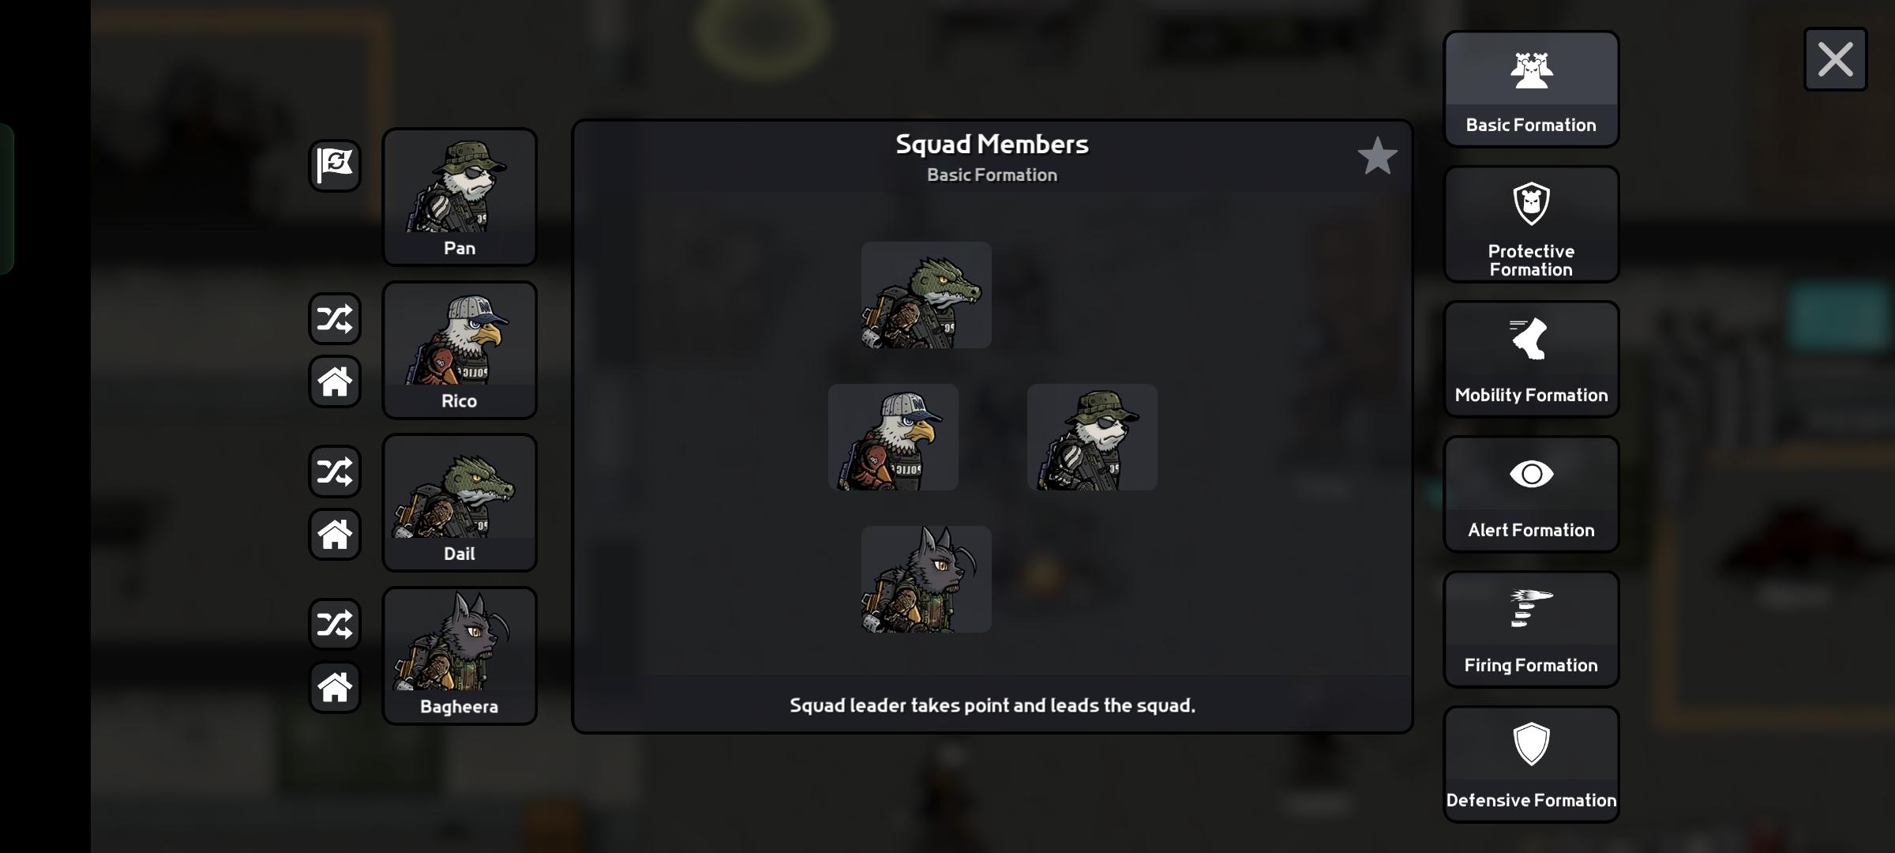Click the house icon beside Bagheera

click(335, 687)
